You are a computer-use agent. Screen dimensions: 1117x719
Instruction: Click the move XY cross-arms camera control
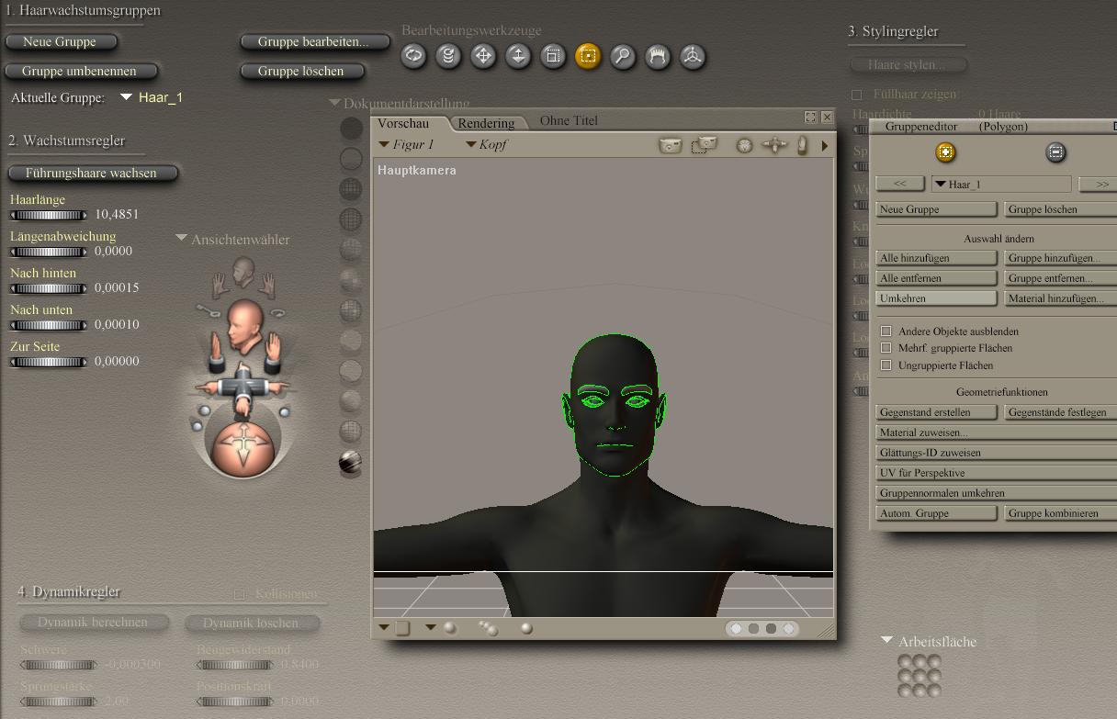(x=243, y=387)
